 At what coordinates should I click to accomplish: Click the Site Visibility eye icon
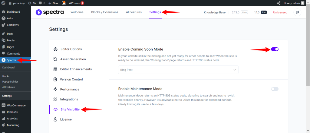coord(56,109)
